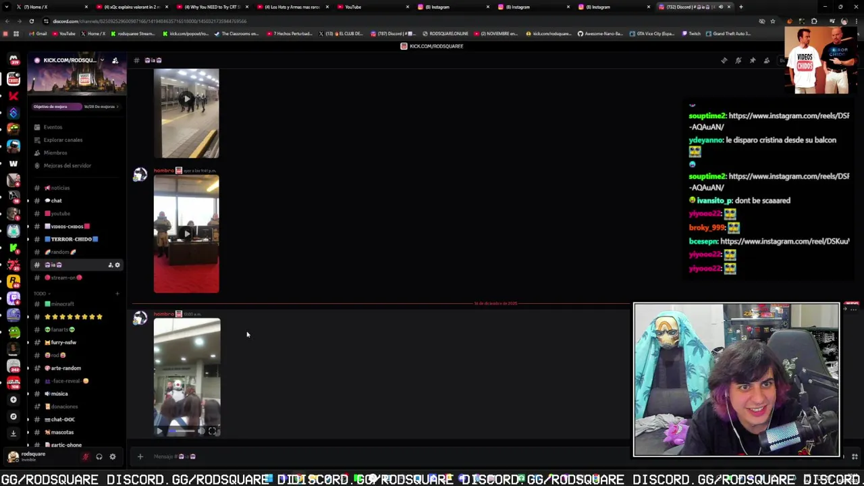Click the download apps icon

(x=13, y=433)
